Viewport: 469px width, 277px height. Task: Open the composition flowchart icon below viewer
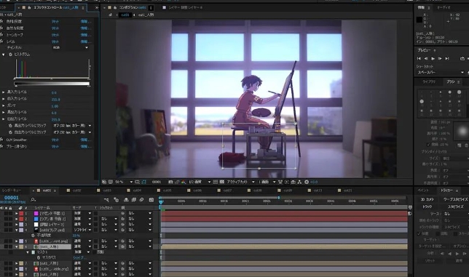pos(300,182)
